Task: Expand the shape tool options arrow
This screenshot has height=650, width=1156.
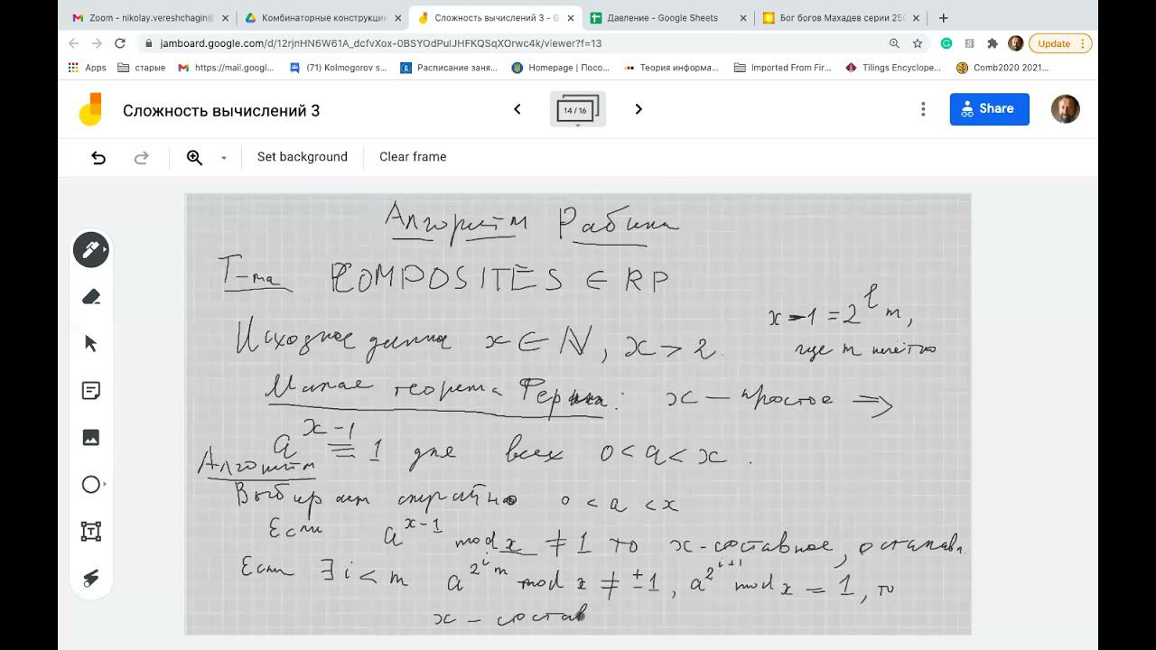Action: (106, 485)
